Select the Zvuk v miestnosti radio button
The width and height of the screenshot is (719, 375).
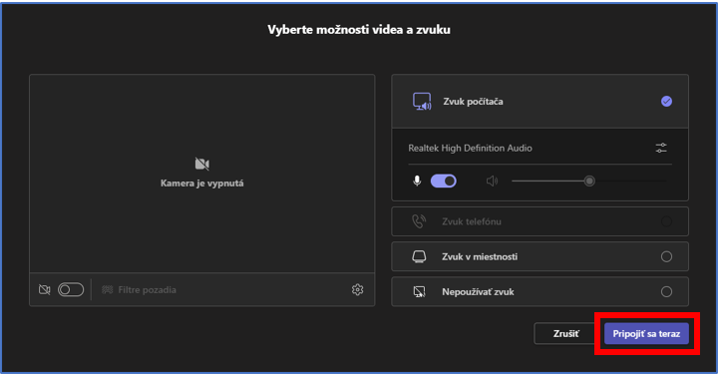pos(666,256)
